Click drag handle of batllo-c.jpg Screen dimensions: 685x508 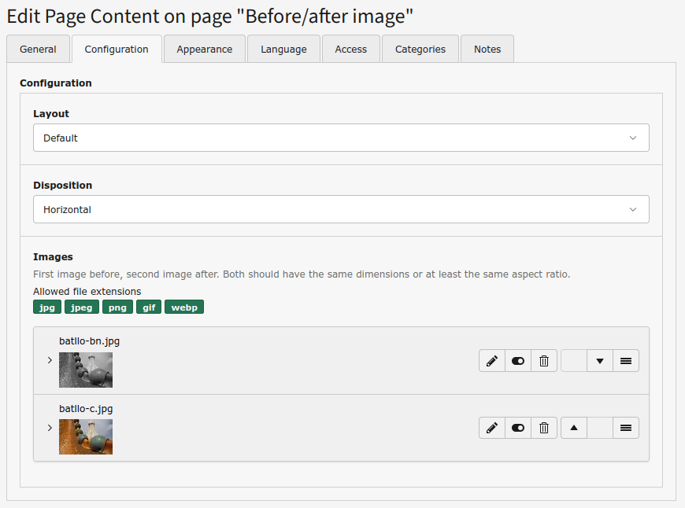tap(626, 428)
